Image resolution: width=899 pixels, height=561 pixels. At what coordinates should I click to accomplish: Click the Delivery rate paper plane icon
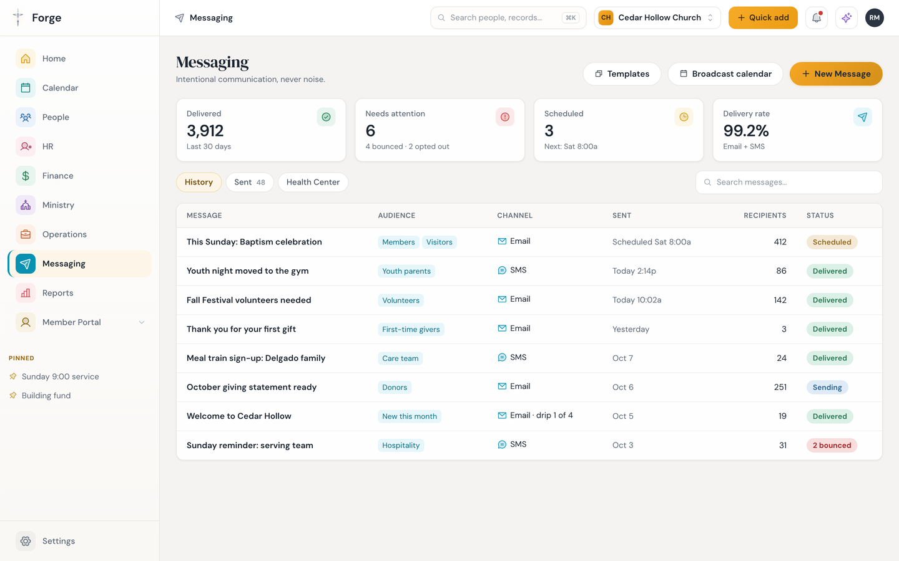coord(863,117)
